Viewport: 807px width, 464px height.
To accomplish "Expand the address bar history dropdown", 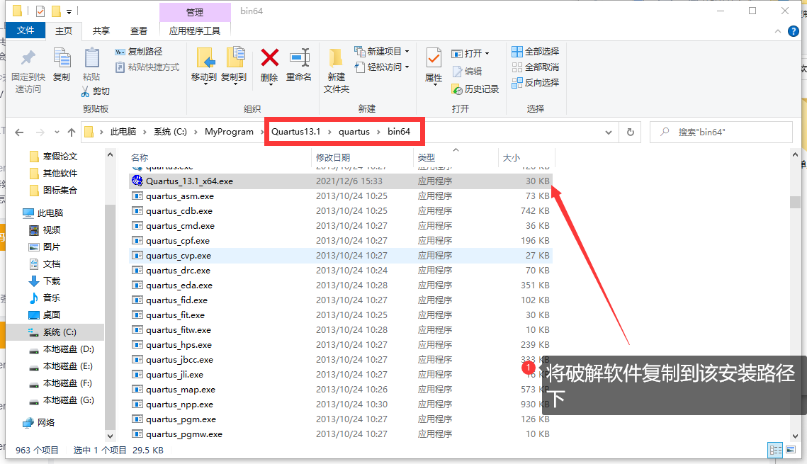I will (609, 132).
